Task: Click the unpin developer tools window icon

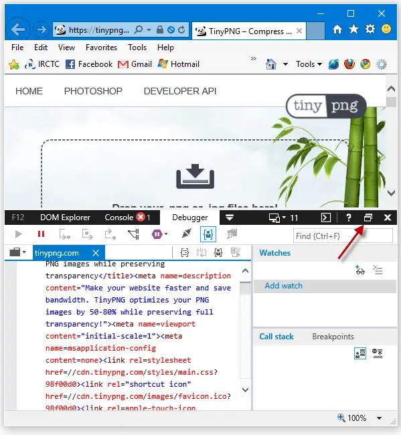Action: click(368, 217)
